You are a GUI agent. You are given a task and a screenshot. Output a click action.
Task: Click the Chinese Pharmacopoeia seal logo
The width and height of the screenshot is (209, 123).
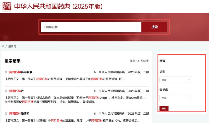point(7,7)
